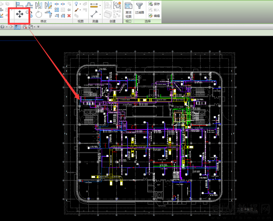Select the Scale tool
Image resolution: width=273 pixels, height=221 pixels.
[63, 10]
